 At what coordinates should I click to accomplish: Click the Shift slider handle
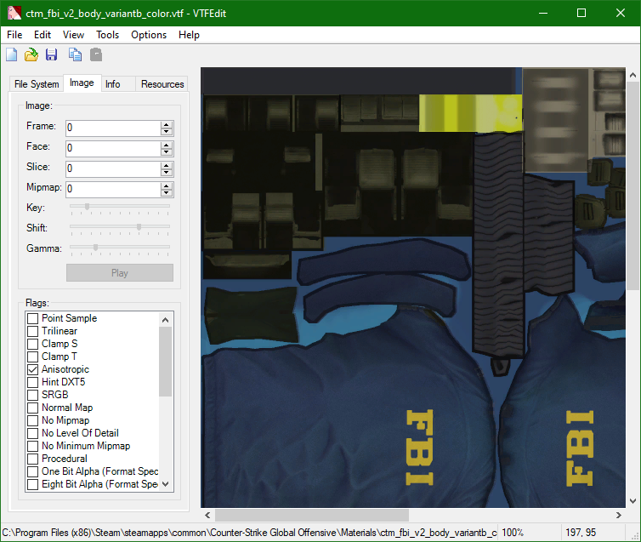point(139,226)
